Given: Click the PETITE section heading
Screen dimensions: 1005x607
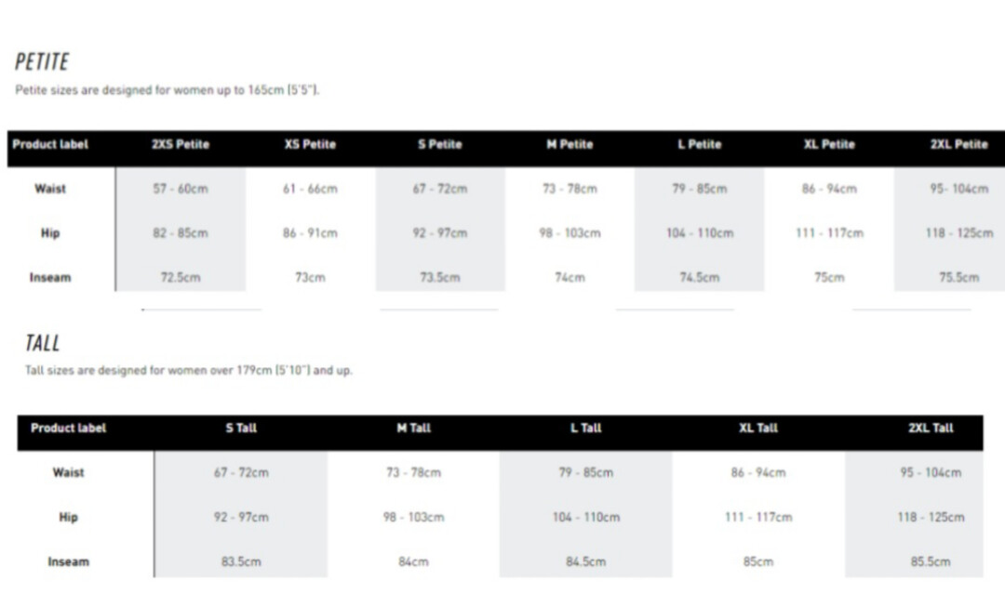Looking at the screenshot, I should coord(42,62).
